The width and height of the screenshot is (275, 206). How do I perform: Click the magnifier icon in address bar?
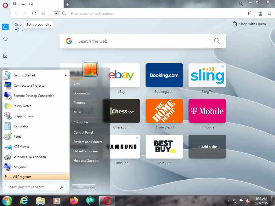tap(64, 13)
